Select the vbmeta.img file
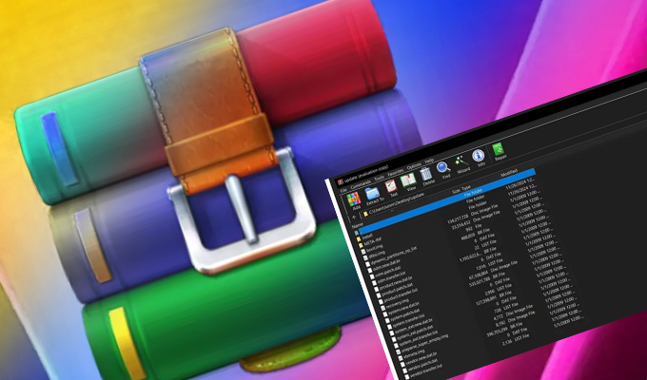 click(414, 354)
